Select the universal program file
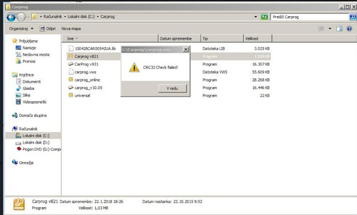Image resolution: width=357 pixels, height=215 pixels. [82, 95]
